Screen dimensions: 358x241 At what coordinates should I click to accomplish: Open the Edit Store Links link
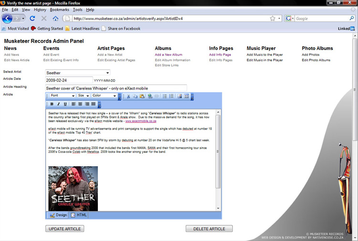[167, 65]
